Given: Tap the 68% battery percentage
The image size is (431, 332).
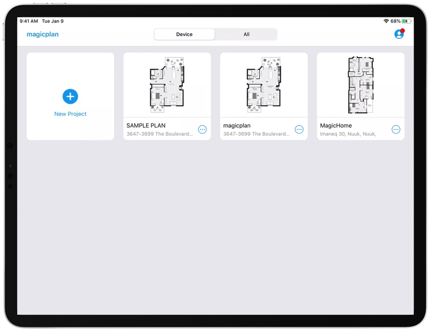Looking at the screenshot, I should pyautogui.click(x=395, y=21).
